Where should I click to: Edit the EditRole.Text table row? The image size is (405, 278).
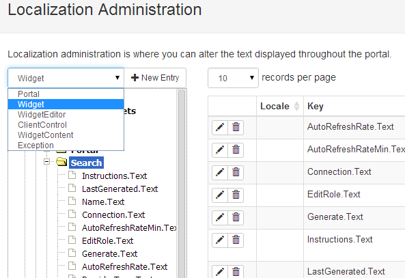click(x=220, y=195)
